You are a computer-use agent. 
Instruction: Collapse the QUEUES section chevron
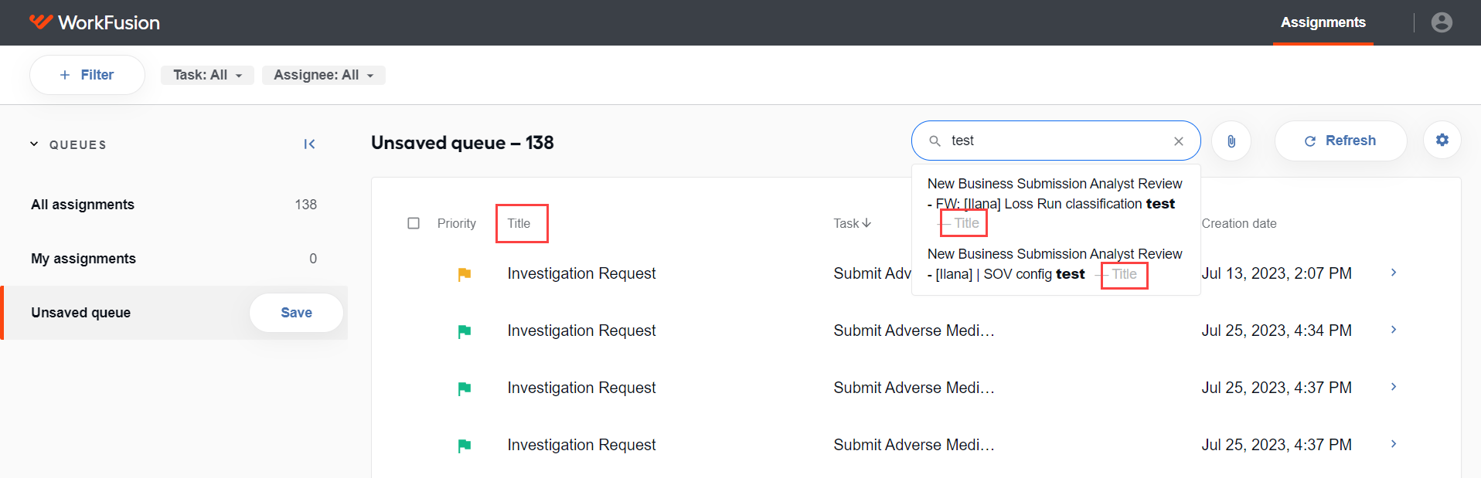(34, 144)
